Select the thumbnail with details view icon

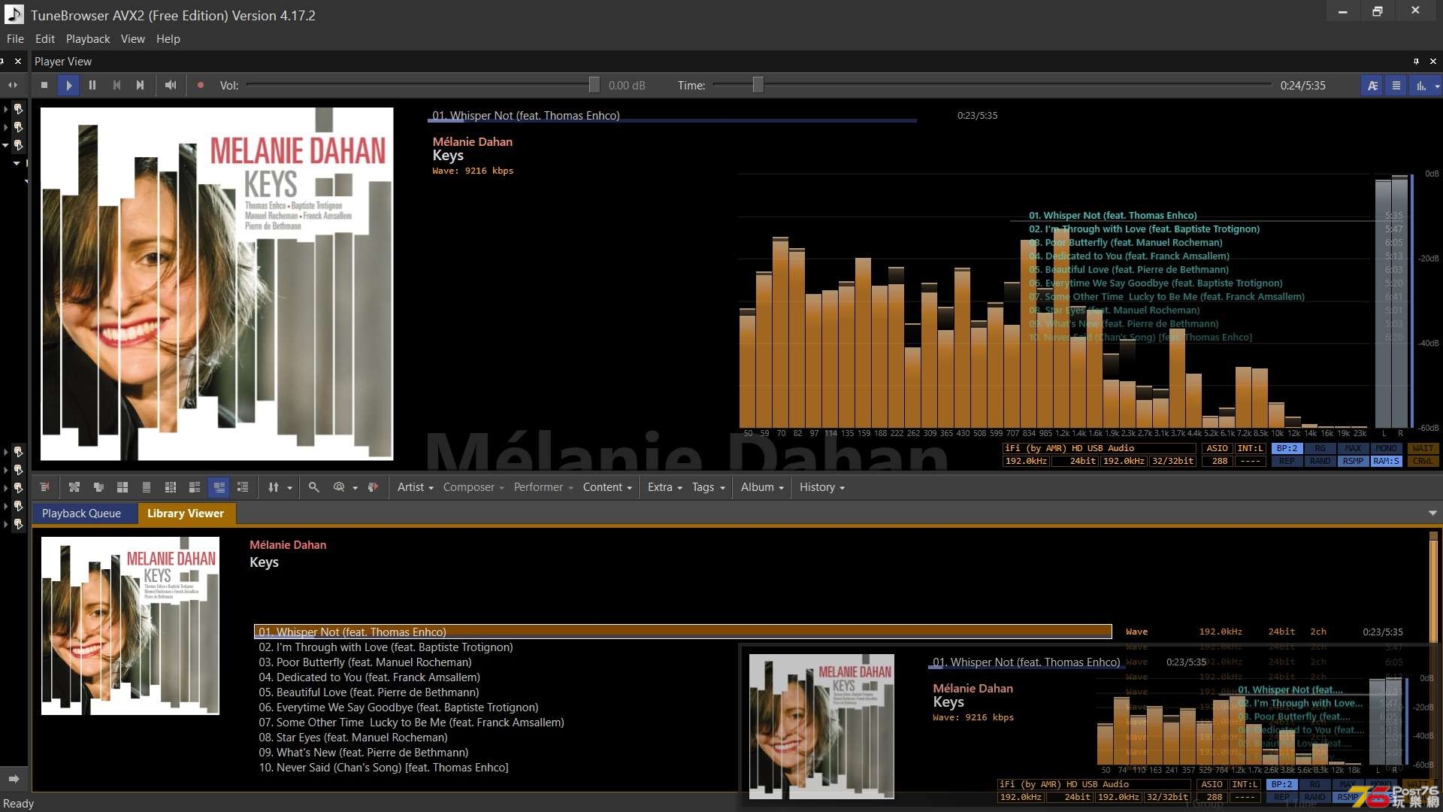point(195,487)
